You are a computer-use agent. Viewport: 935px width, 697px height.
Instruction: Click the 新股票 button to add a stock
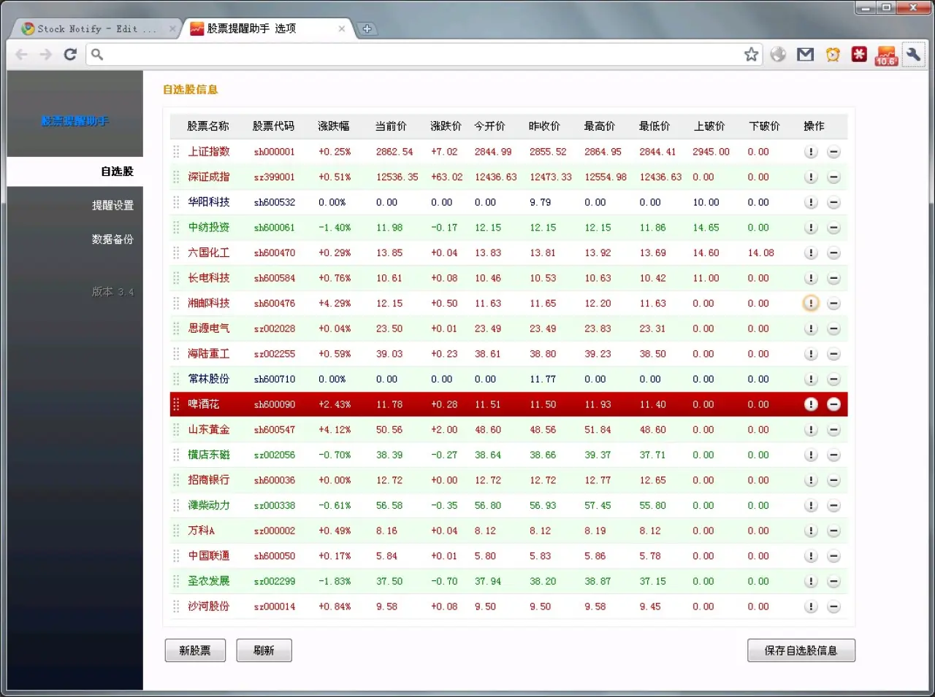pos(194,650)
